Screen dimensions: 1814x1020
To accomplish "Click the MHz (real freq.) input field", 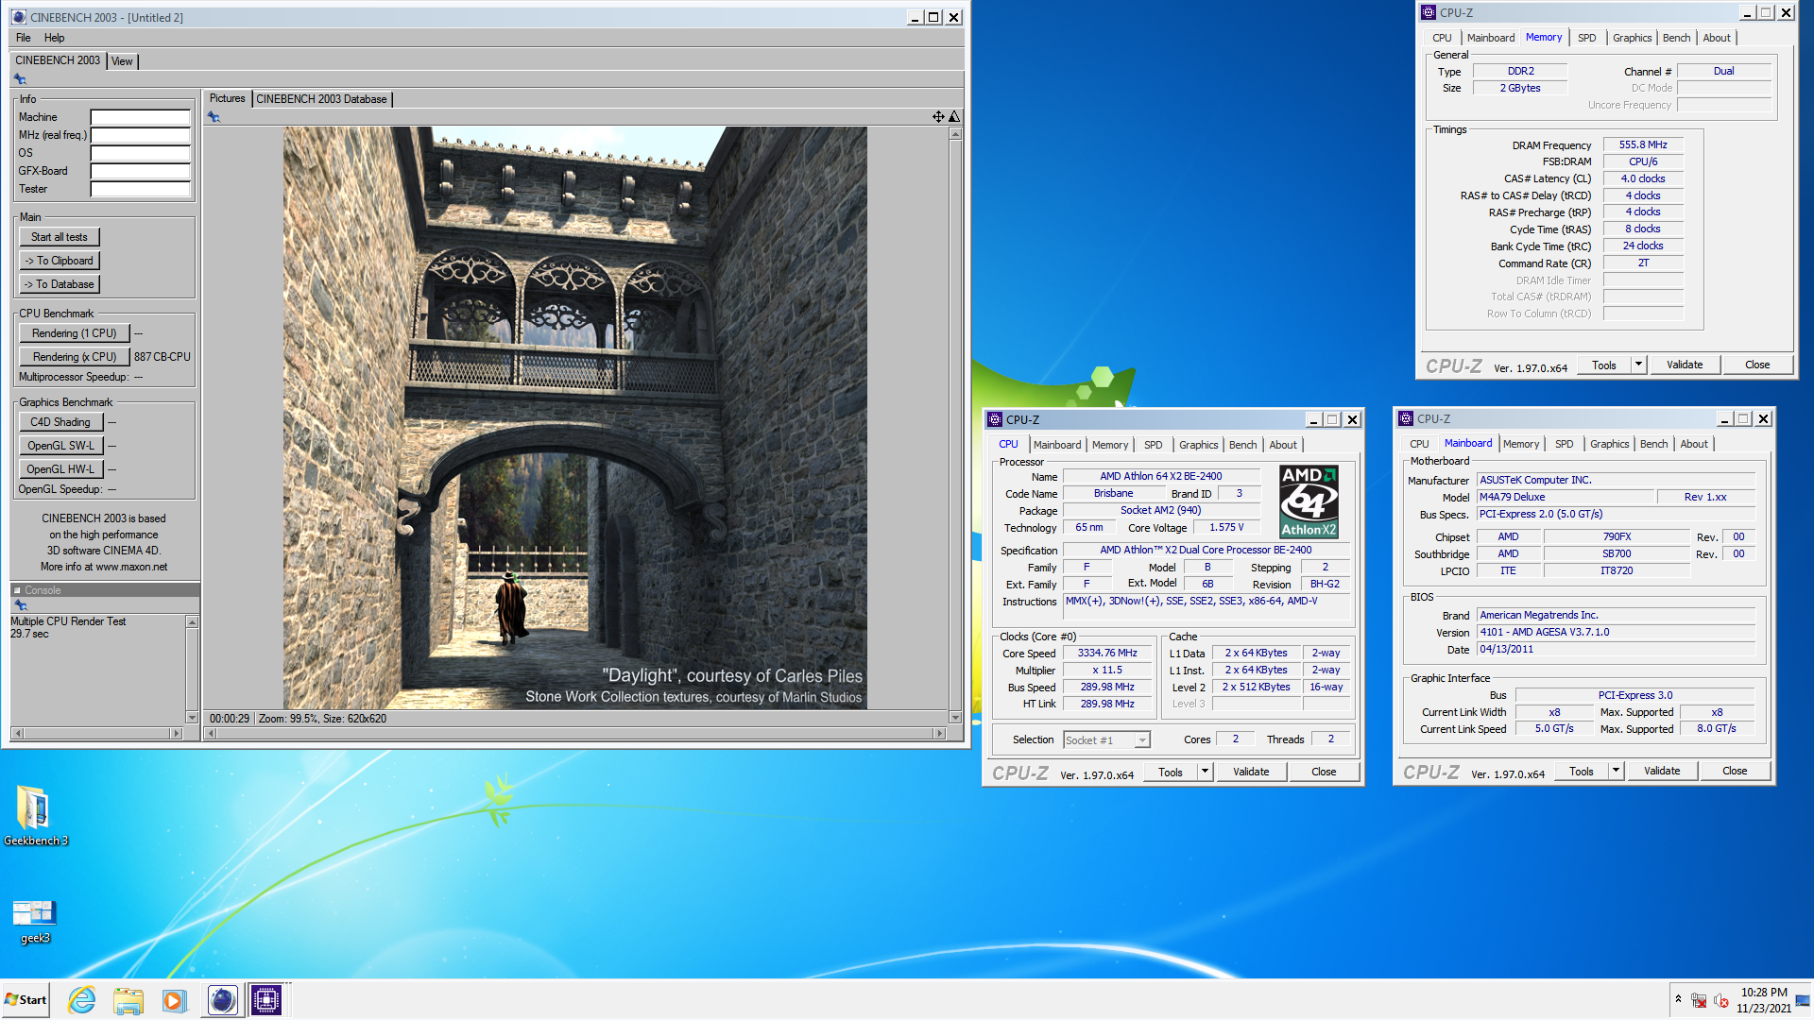I will 140,135.
